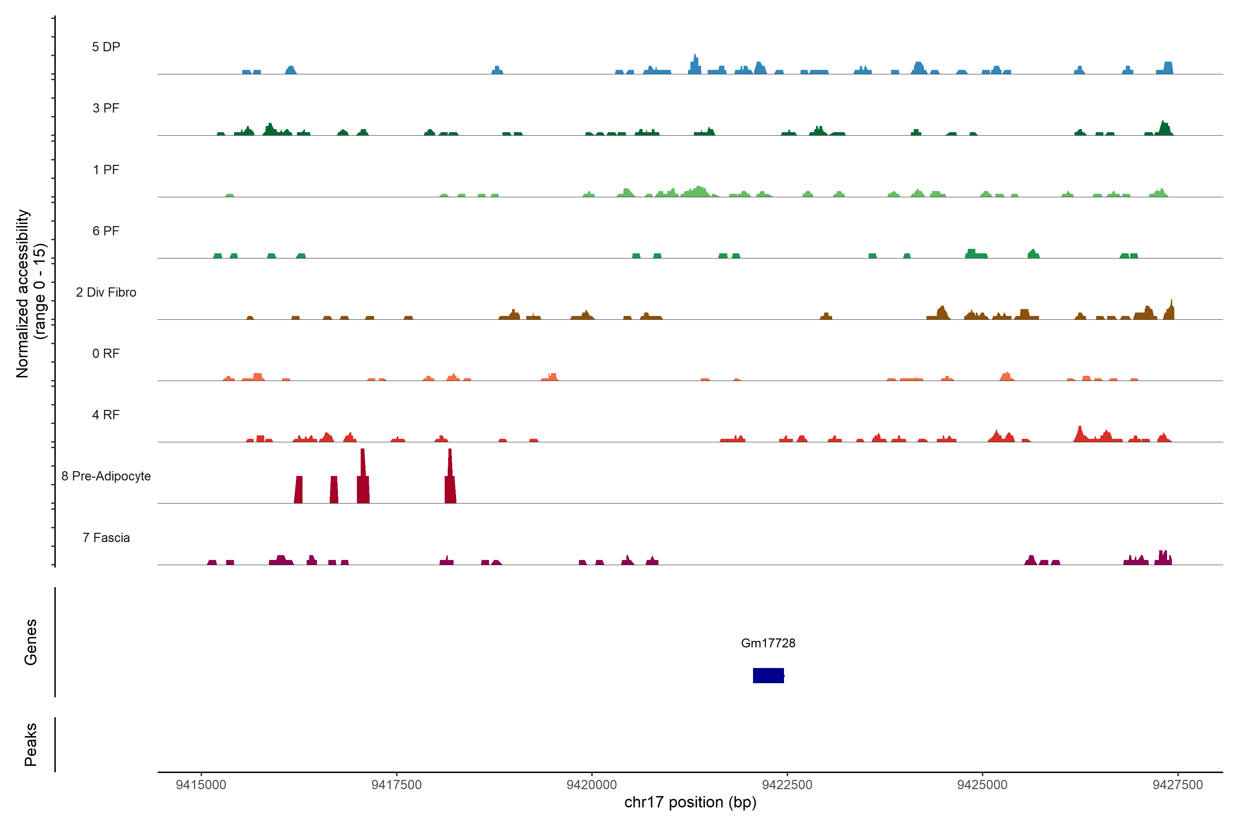Click the 9427500 x-axis tick label
Viewport: 1239px width, 826px height.
[1177, 784]
